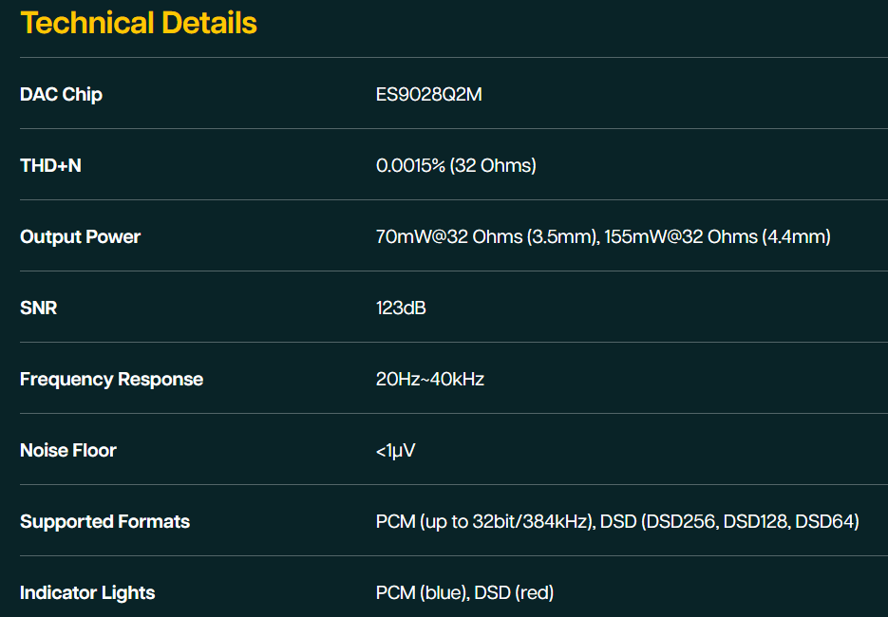Click the Frequency Response label
The image size is (888, 617).
pyautogui.click(x=111, y=380)
